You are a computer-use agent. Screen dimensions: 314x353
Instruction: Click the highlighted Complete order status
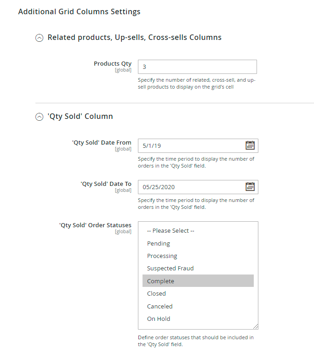click(x=160, y=281)
